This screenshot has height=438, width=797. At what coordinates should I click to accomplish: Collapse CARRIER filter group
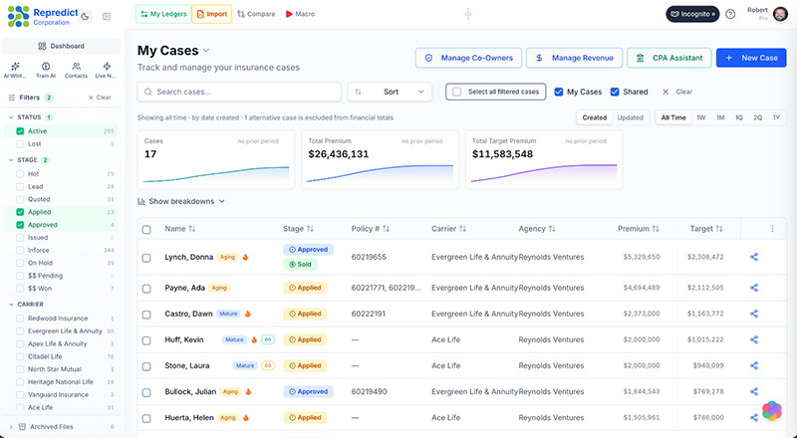click(x=11, y=305)
